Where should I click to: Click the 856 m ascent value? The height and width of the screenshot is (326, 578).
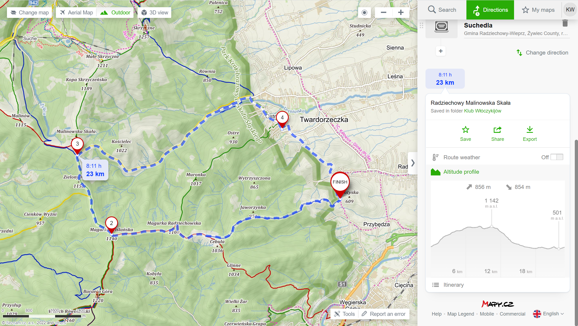(x=483, y=187)
